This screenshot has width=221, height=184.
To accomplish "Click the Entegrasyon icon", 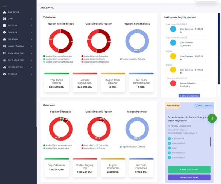I will (x=4, y=67).
